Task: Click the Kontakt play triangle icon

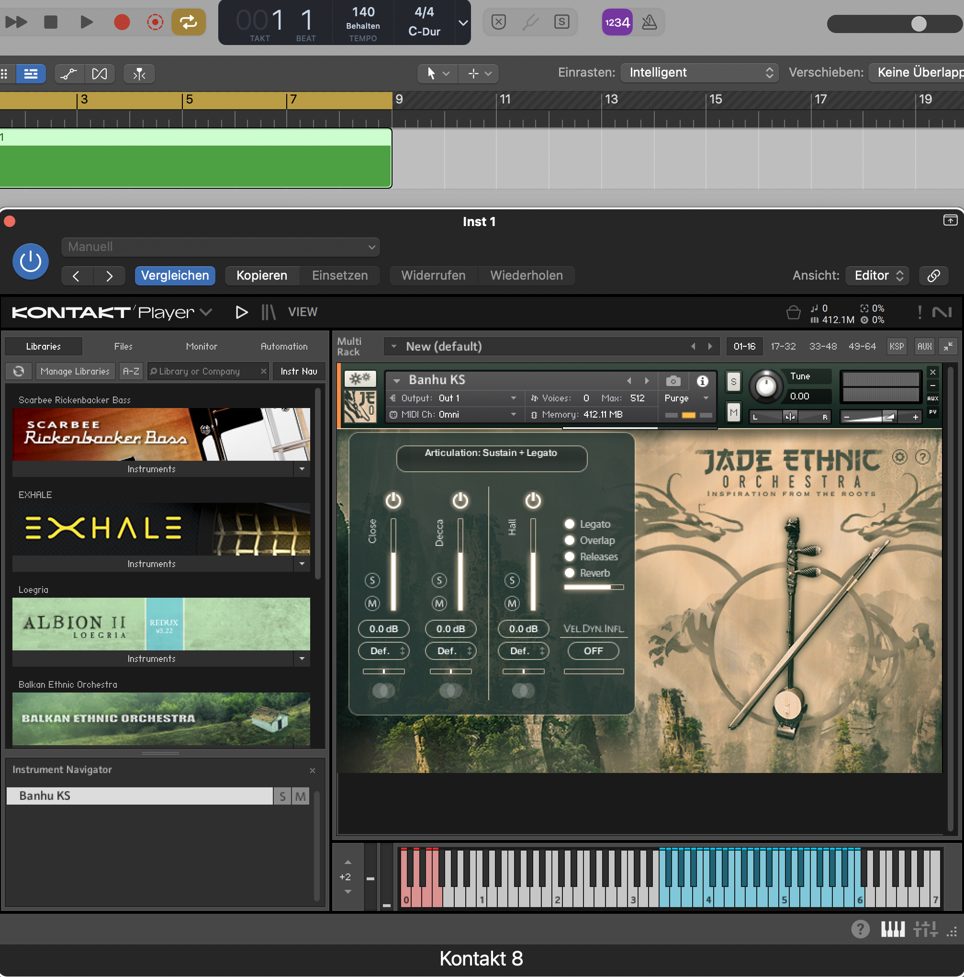Action: [242, 313]
